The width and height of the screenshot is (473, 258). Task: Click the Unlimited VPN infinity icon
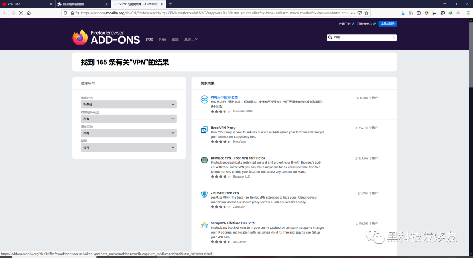click(x=204, y=99)
